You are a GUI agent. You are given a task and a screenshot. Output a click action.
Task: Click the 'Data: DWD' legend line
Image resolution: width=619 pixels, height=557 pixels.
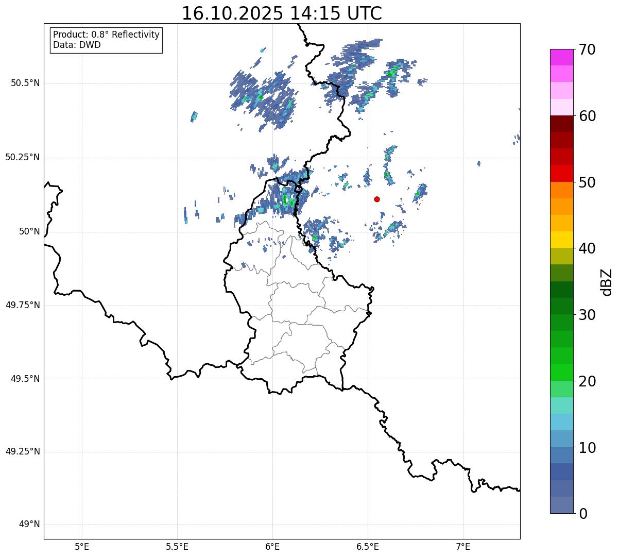point(77,45)
